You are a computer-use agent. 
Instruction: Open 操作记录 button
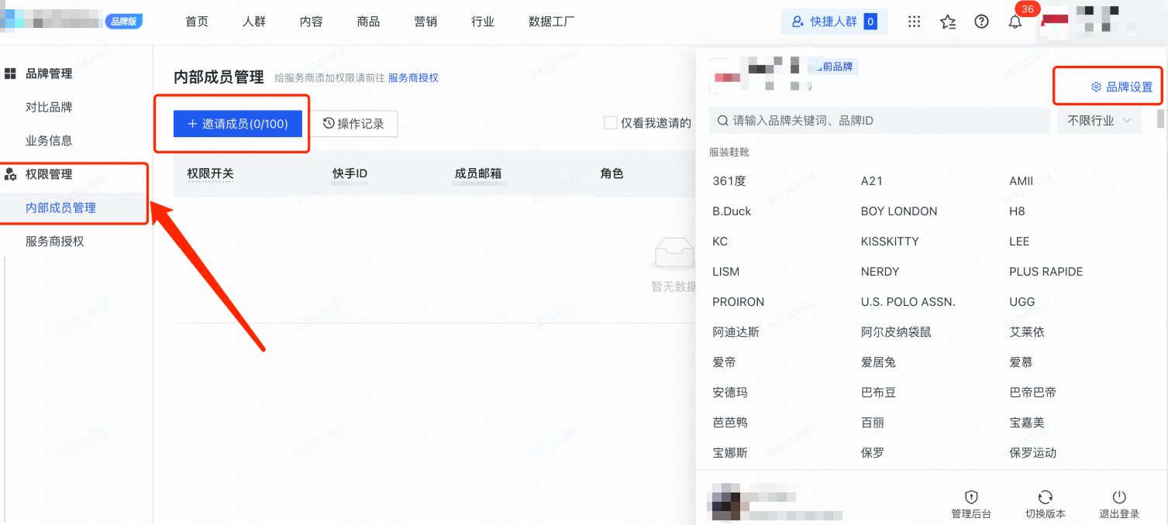pos(354,124)
